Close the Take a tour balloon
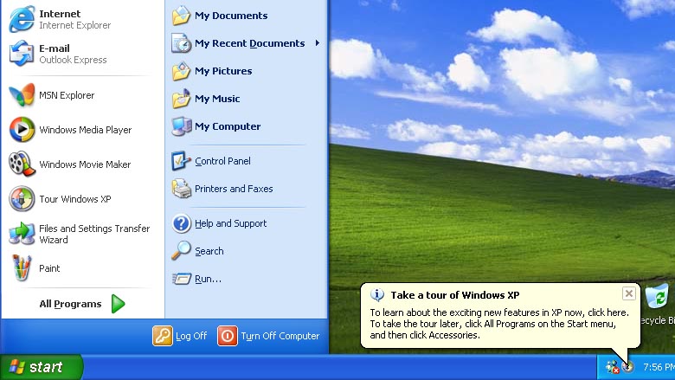 [x=628, y=293]
